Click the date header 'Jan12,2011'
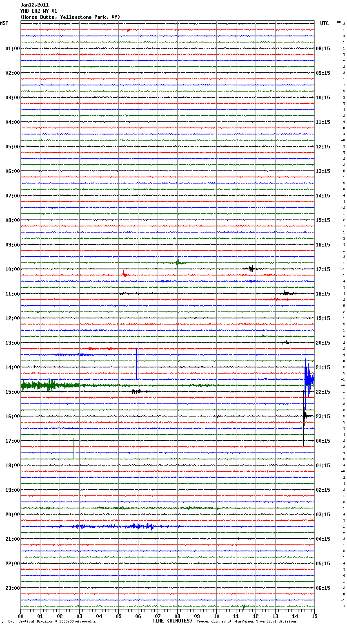347x627 pixels. point(34,5)
